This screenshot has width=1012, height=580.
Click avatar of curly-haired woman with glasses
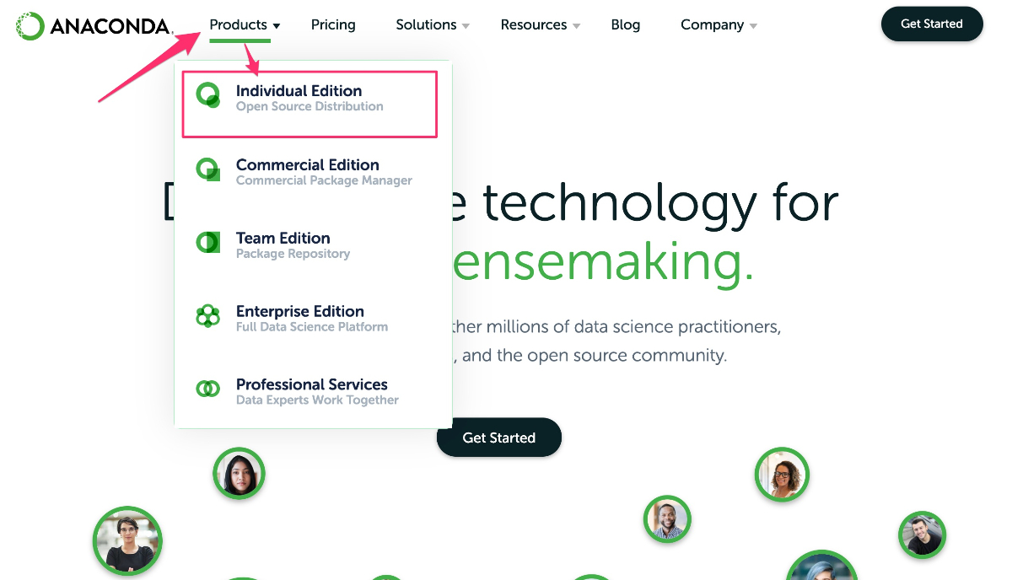click(x=782, y=475)
